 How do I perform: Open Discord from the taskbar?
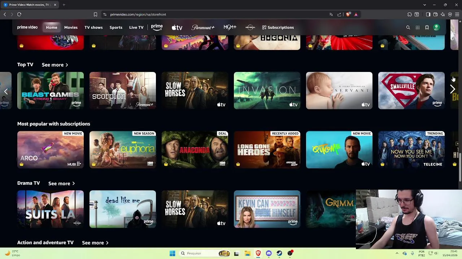269,253
